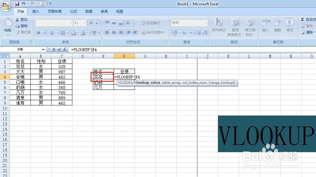The image size is (316, 177).
Task: Open text orientation options
Action: (129, 23)
